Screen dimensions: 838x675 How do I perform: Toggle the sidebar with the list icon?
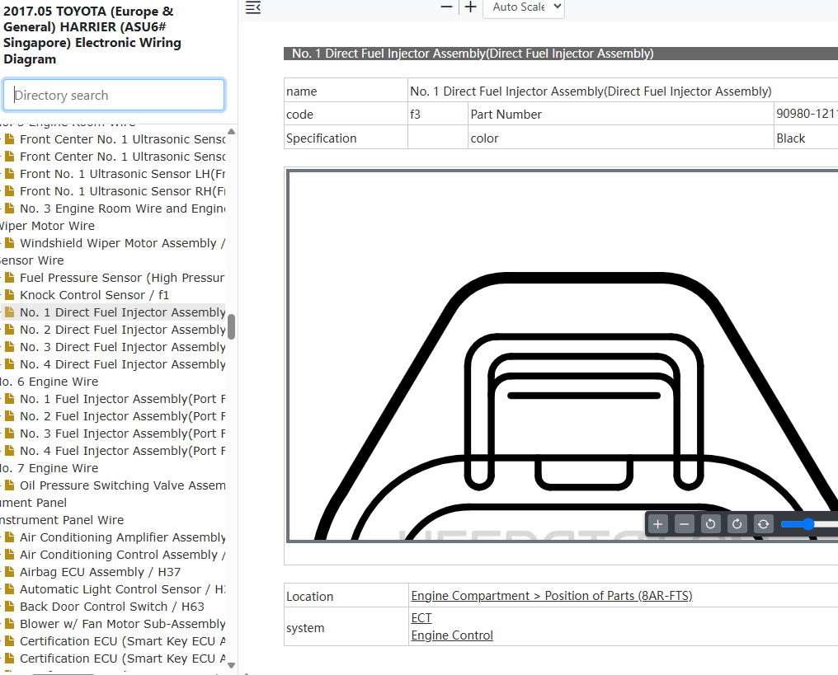[x=252, y=7]
